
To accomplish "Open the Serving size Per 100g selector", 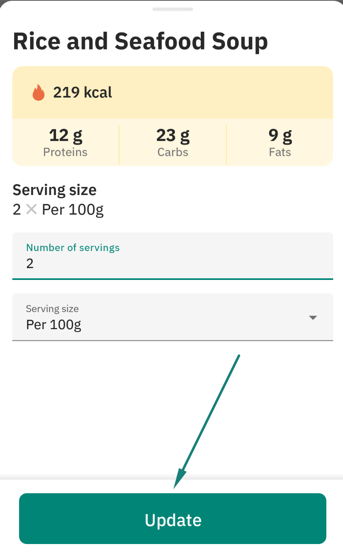I will click(173, 317).
